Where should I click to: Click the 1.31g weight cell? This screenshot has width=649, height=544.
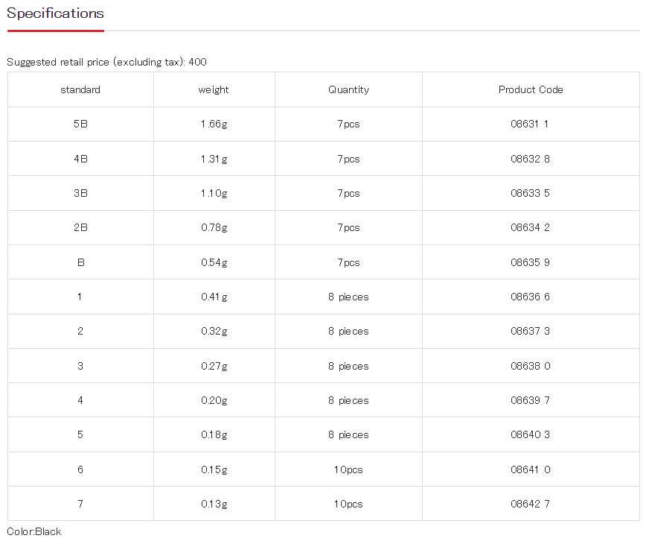pos(214,159)
